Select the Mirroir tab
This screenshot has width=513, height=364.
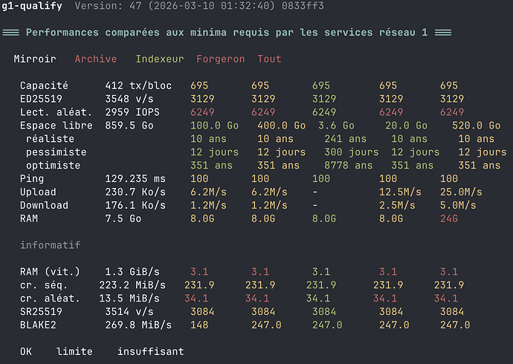[35, 59]
